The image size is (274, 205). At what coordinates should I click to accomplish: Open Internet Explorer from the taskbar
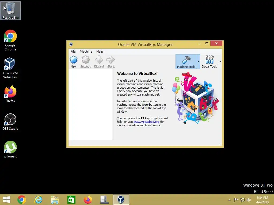pos(38,200)
